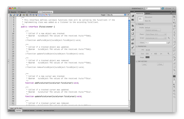Viewport: 184px width, 119px height.
Task: Select the Rectangle tool
Action: click(174, 42)
